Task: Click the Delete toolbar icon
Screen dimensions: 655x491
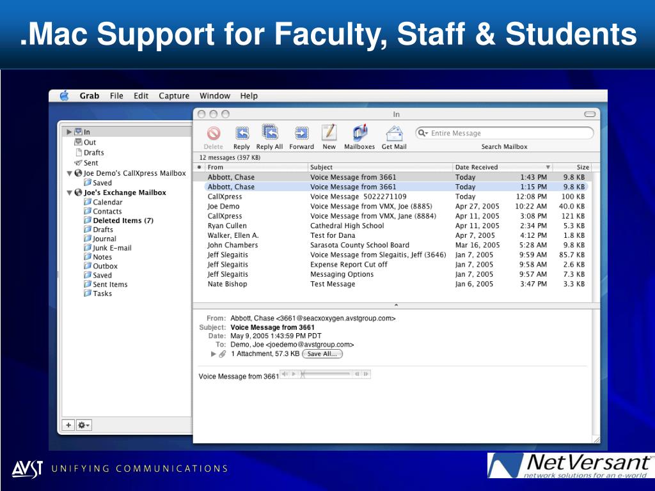Action: coord(214,134)
